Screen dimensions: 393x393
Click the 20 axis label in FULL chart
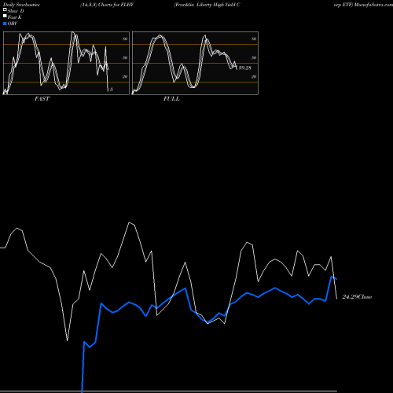[254, 76]
